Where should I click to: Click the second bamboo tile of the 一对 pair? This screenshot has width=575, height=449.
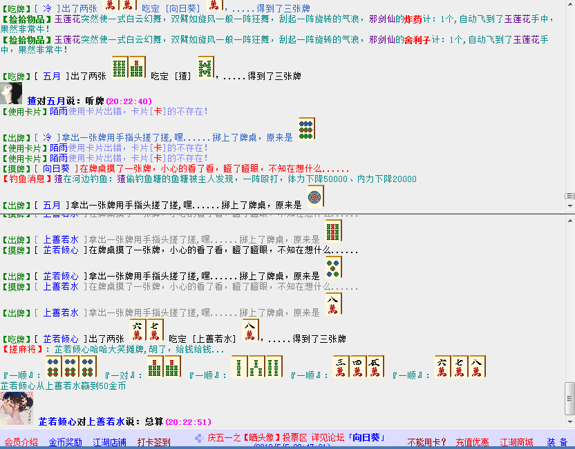(172, 367)
